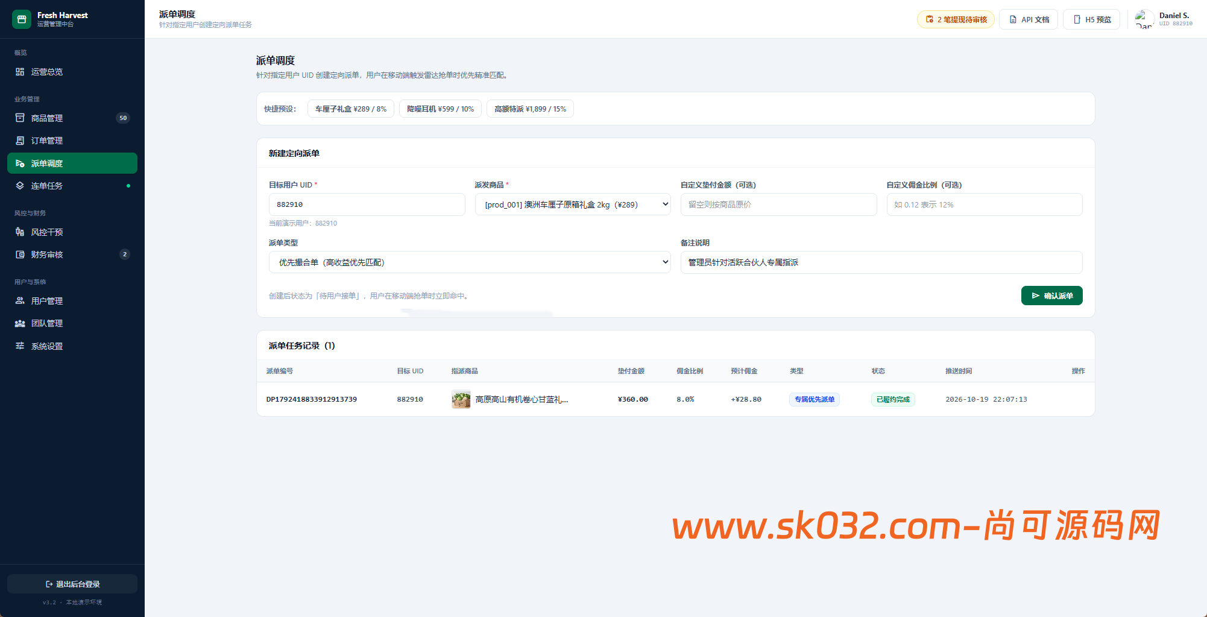Open 团队管理 in the sidebar
The height and width of the screenshot is (617, 1207).
(72, 323)
